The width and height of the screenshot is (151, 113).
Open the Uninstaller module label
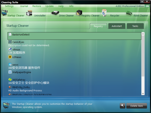pos(40,16)
